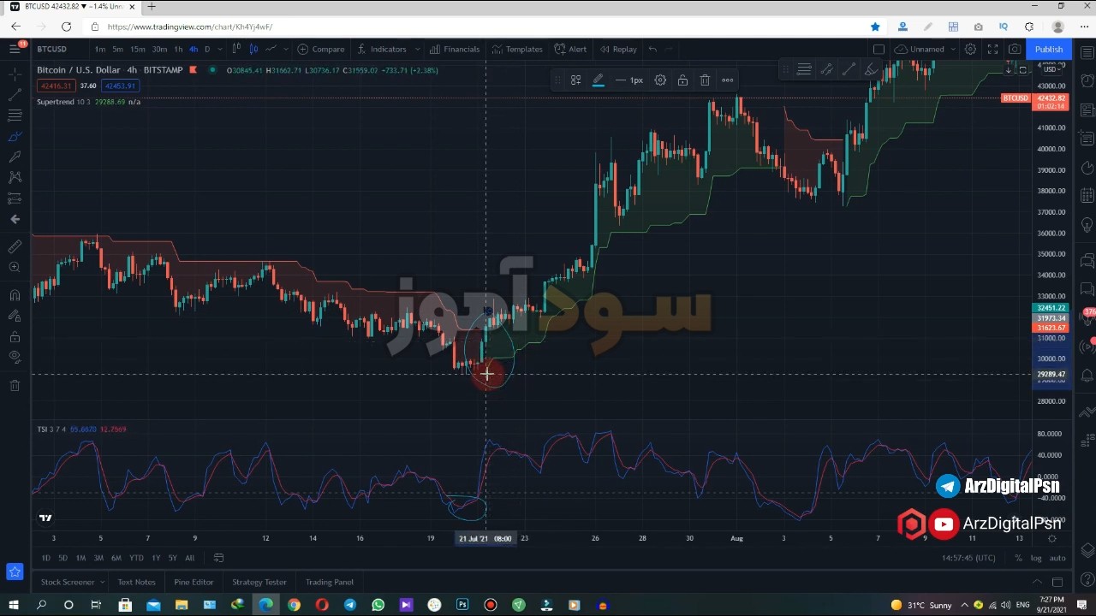1096x616 pixels.
Task: Switch to 1h interval
Action: pyautogui.click(x=178, y=49)
